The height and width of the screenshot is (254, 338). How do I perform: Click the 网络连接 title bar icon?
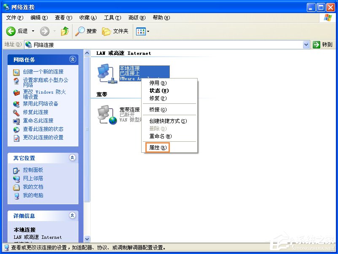pyautogui.click(x=6, y=7)
